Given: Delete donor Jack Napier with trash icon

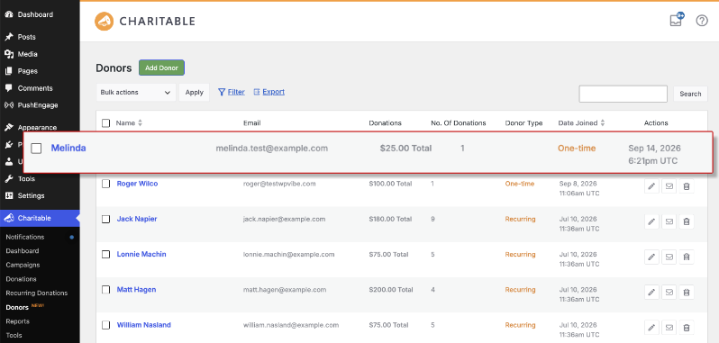Looking at the screenshot, I should [687, 221].
